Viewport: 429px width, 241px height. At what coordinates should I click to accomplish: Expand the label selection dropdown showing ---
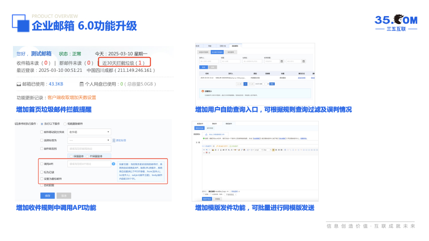click(89, 140)
